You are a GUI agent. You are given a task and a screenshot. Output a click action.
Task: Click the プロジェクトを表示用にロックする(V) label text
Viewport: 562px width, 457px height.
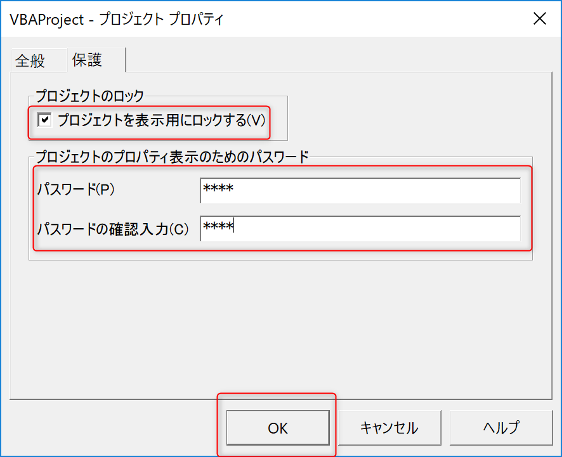point(161,120)
